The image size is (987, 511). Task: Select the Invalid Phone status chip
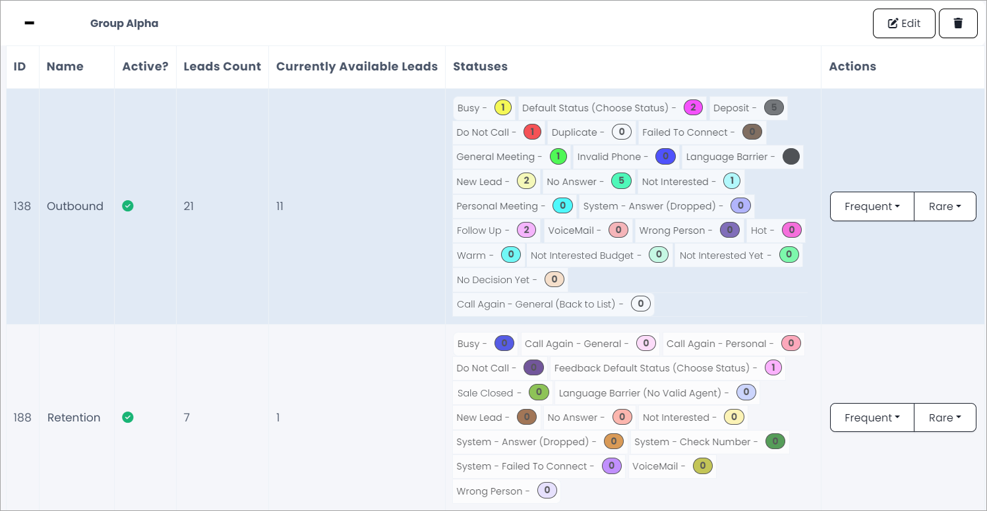coord(626,157)
